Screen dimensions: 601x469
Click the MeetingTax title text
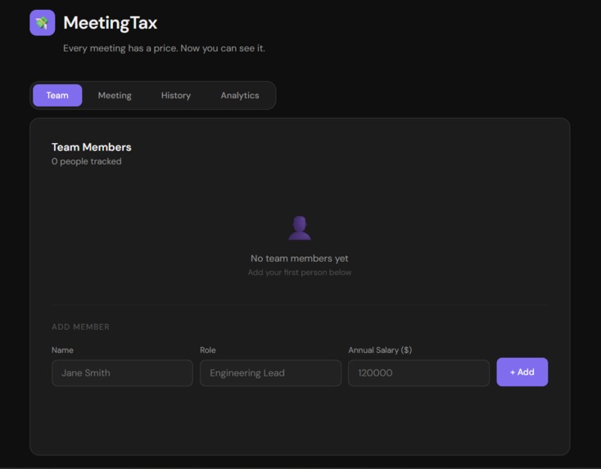click(111, 23)
